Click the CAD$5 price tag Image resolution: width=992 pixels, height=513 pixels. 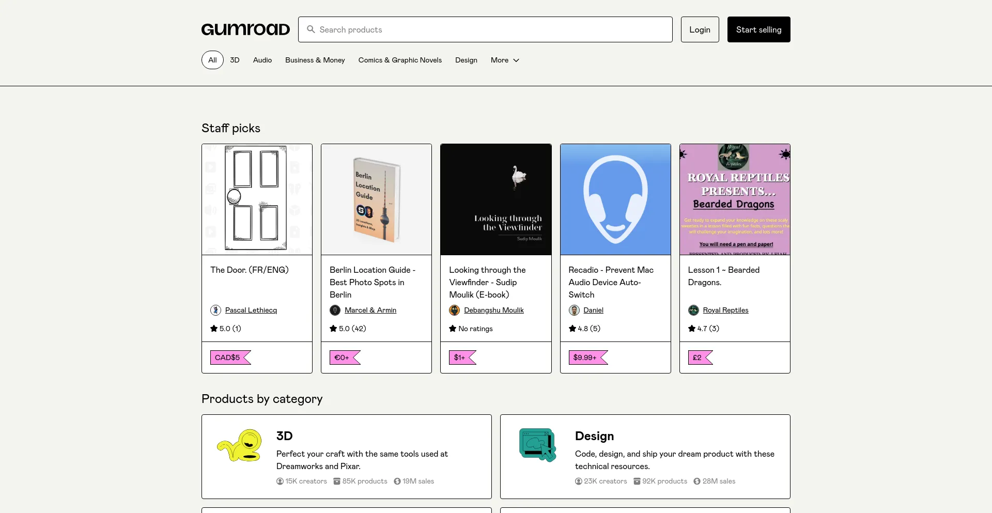click(230, 357)
